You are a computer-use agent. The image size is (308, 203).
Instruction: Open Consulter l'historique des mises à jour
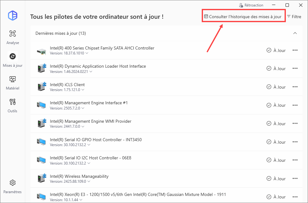243,17
